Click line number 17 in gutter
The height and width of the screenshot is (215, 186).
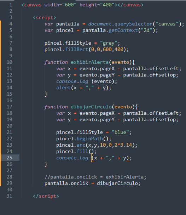tap(10, 107)
